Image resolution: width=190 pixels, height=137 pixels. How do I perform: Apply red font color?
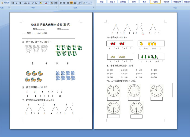46,3
